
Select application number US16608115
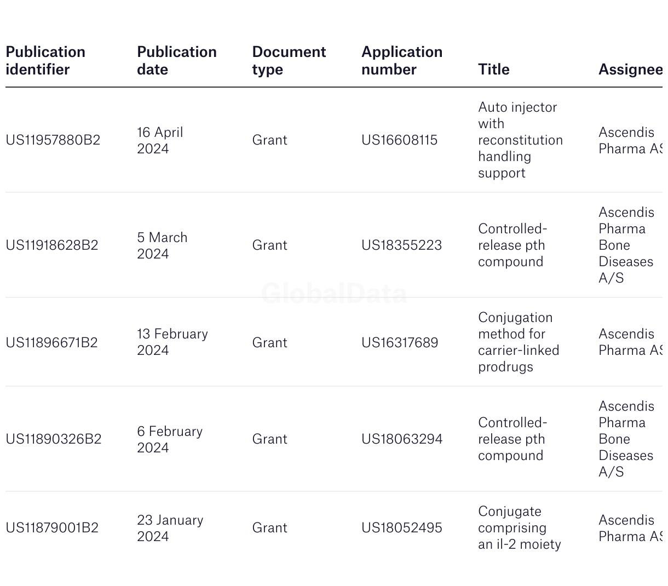click(400, 140)
